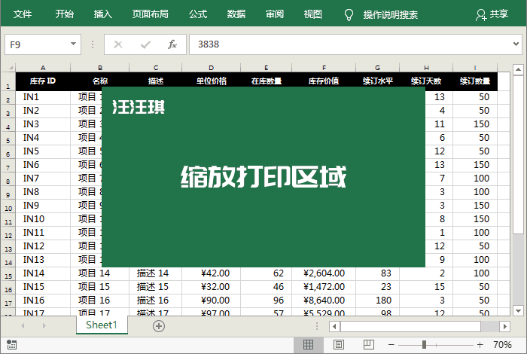Click the 续订天数 header cell

tap(426, 81)
